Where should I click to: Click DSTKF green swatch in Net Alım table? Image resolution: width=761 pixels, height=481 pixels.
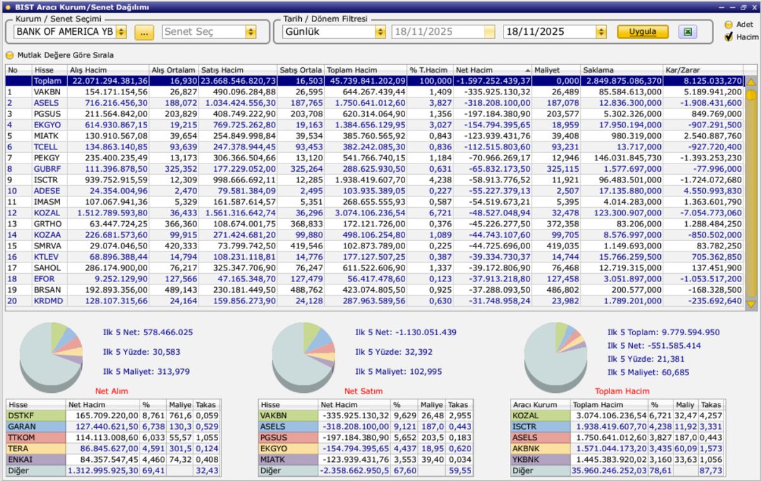click(x=36, y=415)
